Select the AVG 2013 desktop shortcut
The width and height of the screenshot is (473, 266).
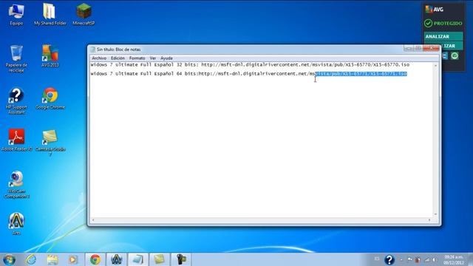[x=50, y=56]
